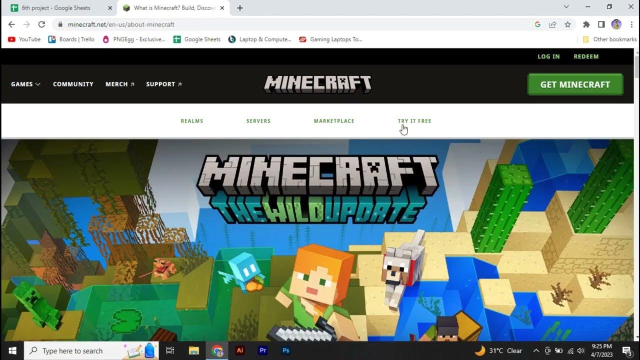The image size is (640, 360).
Task: Click the taskbar search box
Action: [91, 350]
